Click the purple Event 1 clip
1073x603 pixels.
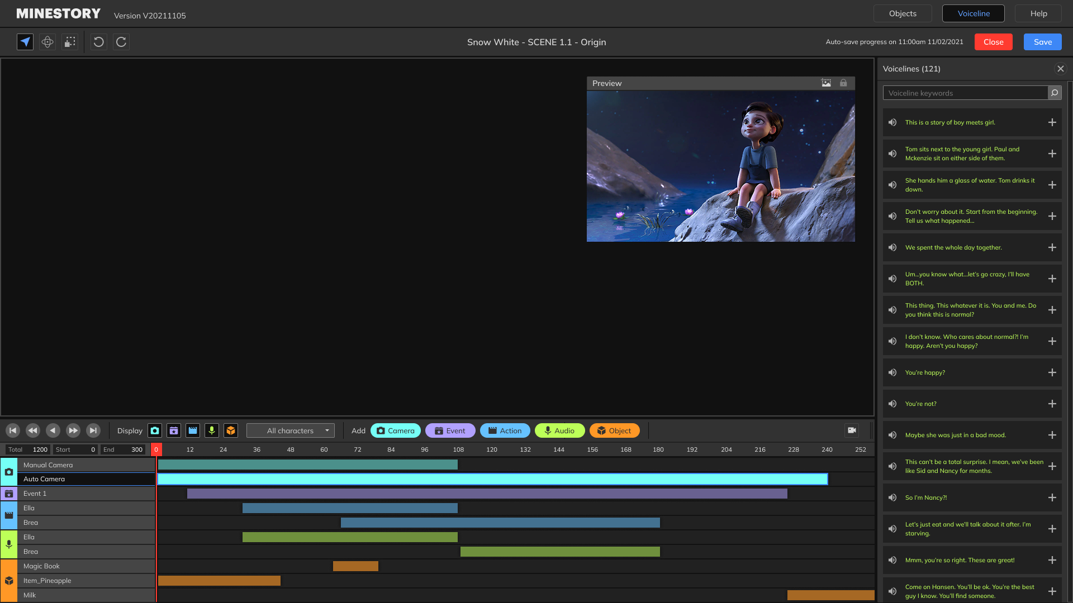point(487,494)
